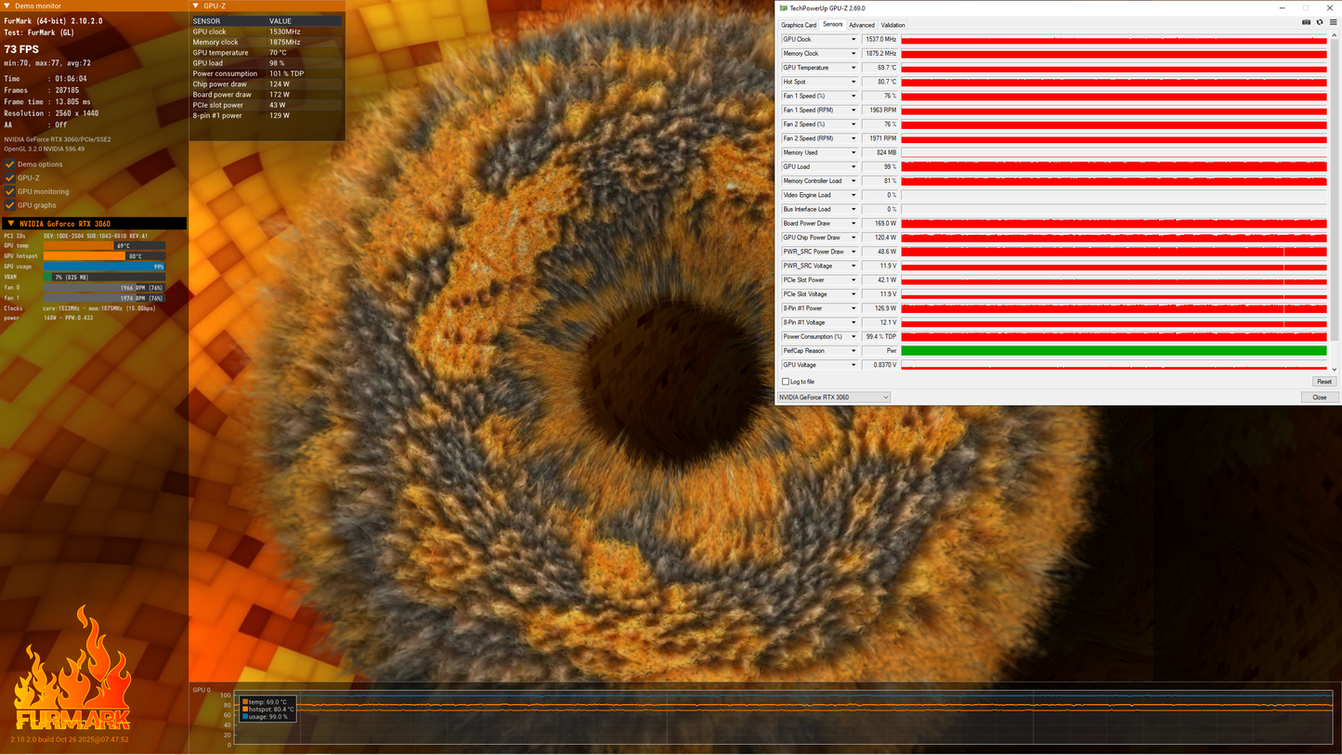This screenshot has width=1342, height=755.
Task: Open the GPU Voltage sensor dropdown
Action: pyautogui.click(x=853, y=365)
